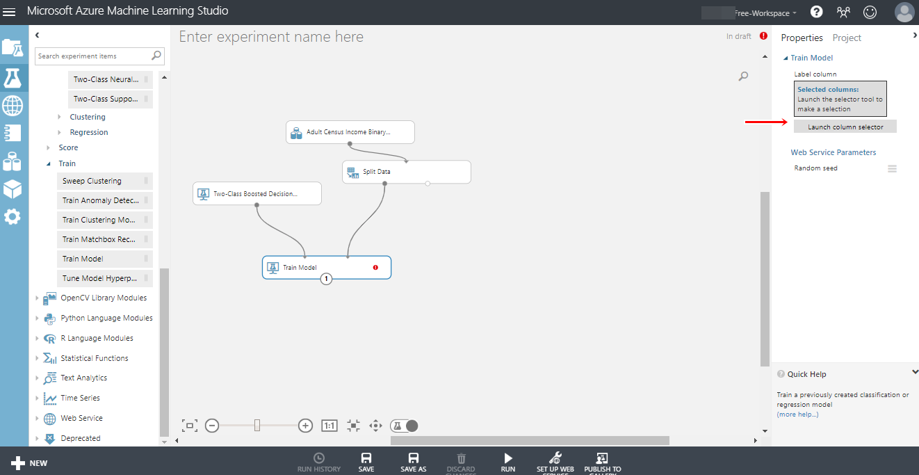
Task: Click the SAVE AS button
Action: coord(413,462)
